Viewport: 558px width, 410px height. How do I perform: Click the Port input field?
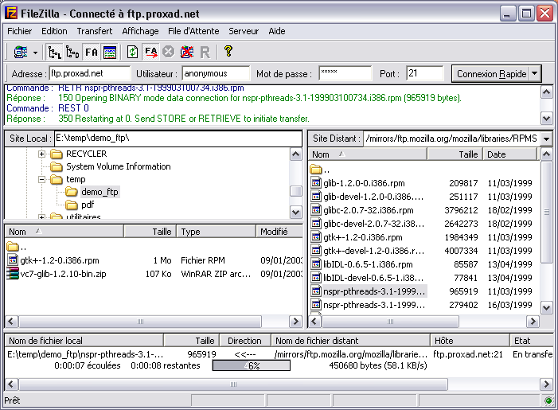coord(425,73)
